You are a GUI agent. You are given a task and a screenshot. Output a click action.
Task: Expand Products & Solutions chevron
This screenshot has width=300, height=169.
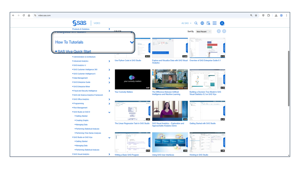point(109,29)
